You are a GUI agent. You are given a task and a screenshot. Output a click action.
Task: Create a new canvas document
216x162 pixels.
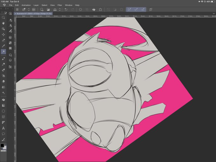42,10
